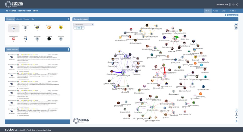
Task: Zoom in on the network graph
Action: (236, 114)
